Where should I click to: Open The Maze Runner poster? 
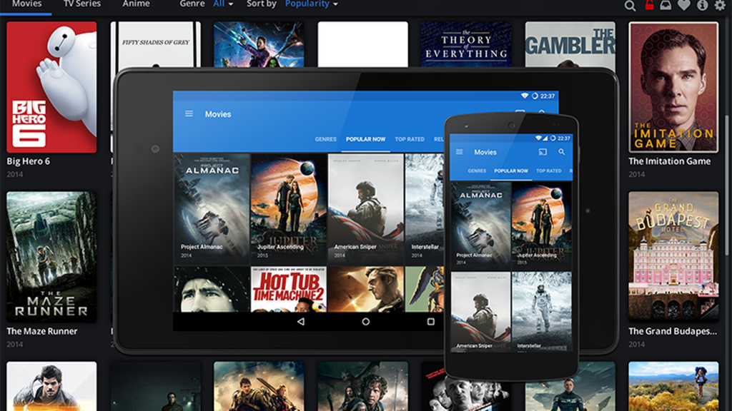(51, 257)
